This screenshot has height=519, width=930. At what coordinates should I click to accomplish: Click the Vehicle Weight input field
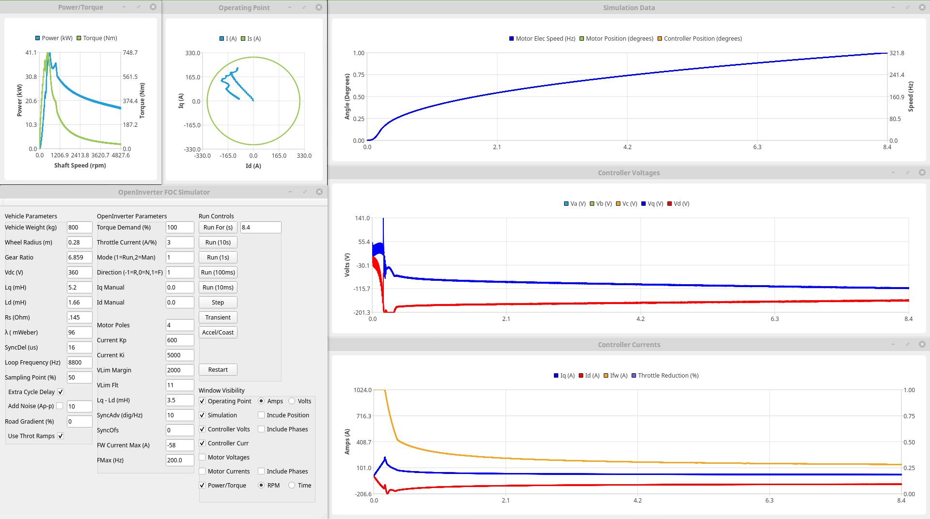(x=79, y=228)
